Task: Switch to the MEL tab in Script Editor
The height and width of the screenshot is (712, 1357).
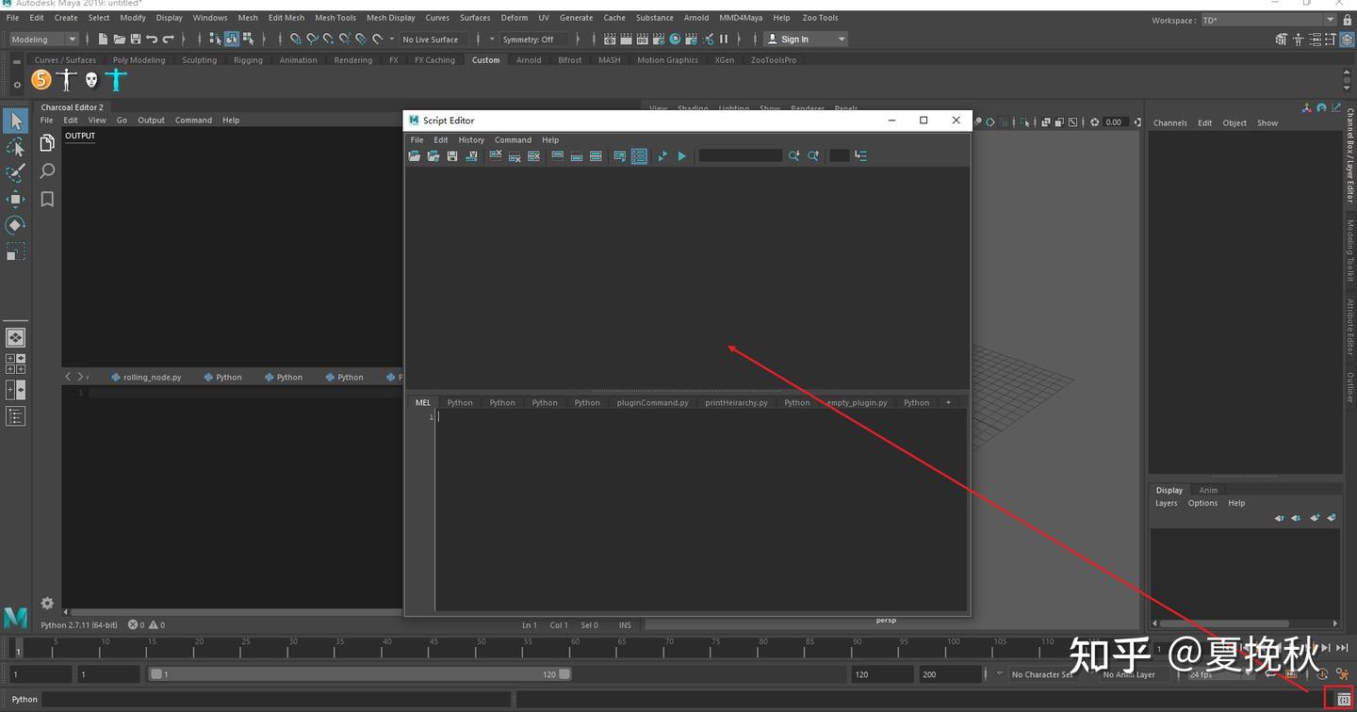Action: (422, 402)
